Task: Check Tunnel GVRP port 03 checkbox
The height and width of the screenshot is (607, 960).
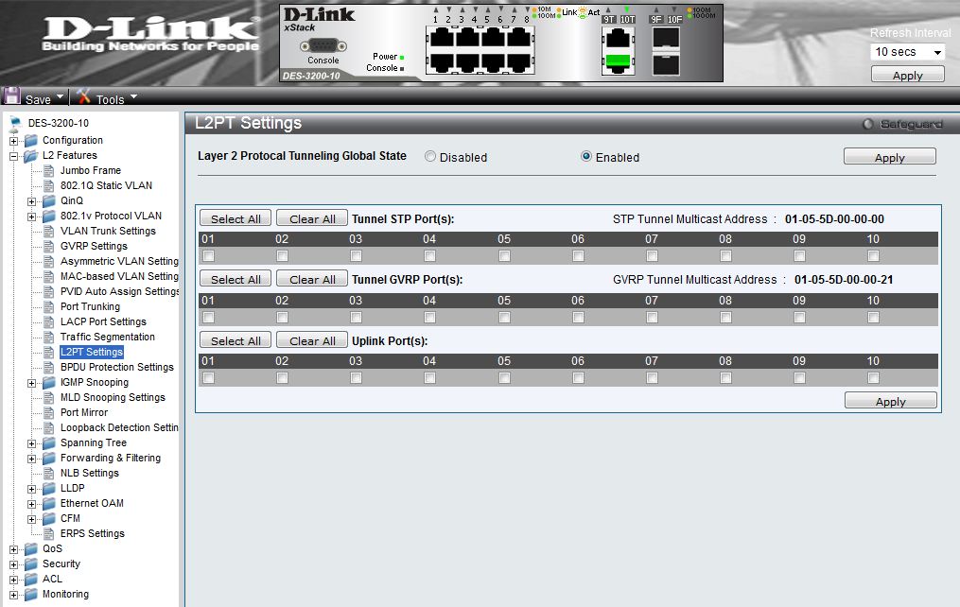Action: point(357,317)
